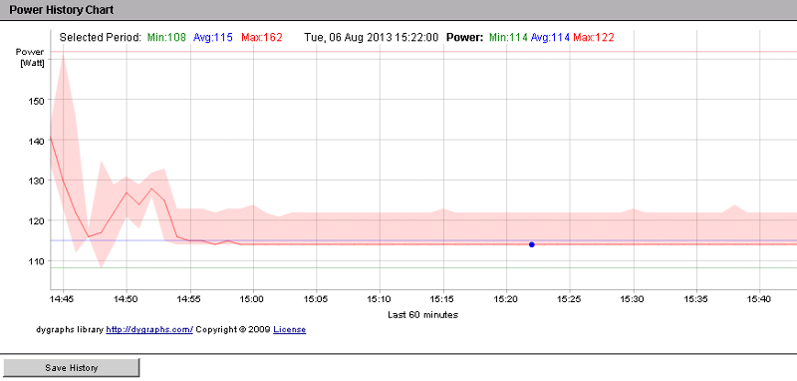
Task: Click the 150 watt axis label
Action: [37, 100]
